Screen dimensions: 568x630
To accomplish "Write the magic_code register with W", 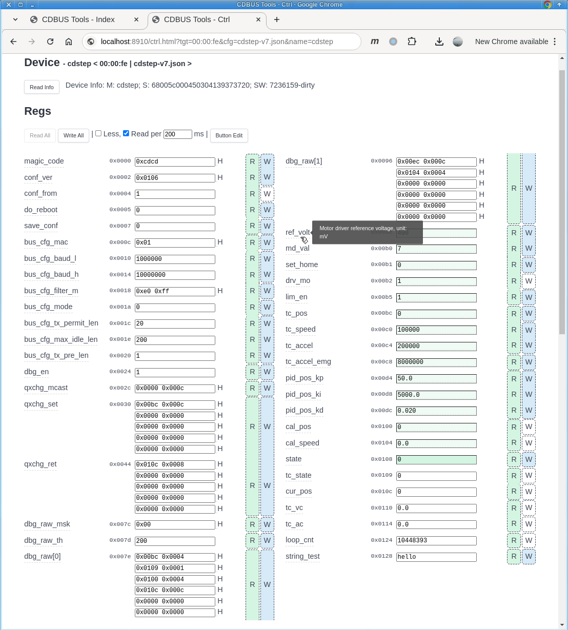I will pos(267,161).
